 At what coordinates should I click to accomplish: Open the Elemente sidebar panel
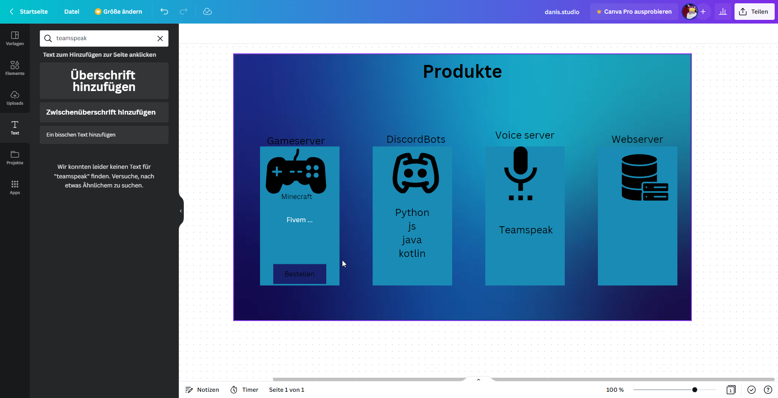coord(15,68)
